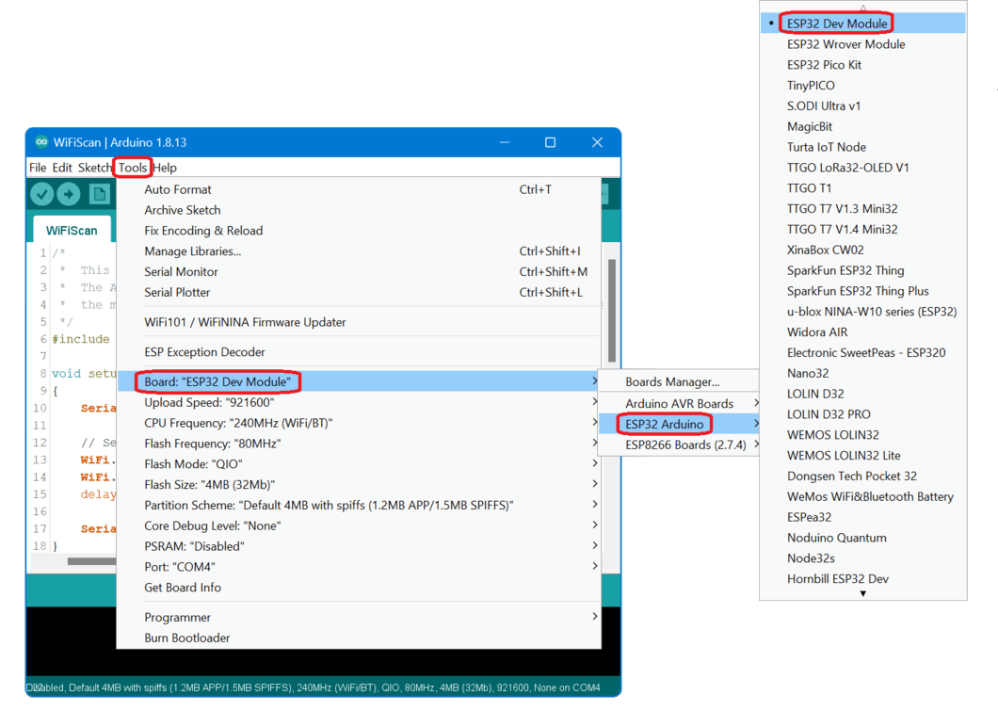998x711 pixels.
Task: Expand CPU Frequency "240MHz (WiFi/BT)" submenu
Action: pyautogui.click(x=359, y=423)
